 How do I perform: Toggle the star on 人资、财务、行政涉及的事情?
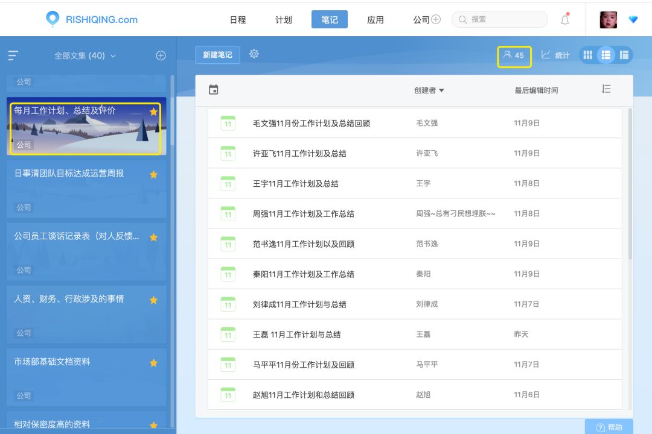pyautogui.click(x=153, y=300)
